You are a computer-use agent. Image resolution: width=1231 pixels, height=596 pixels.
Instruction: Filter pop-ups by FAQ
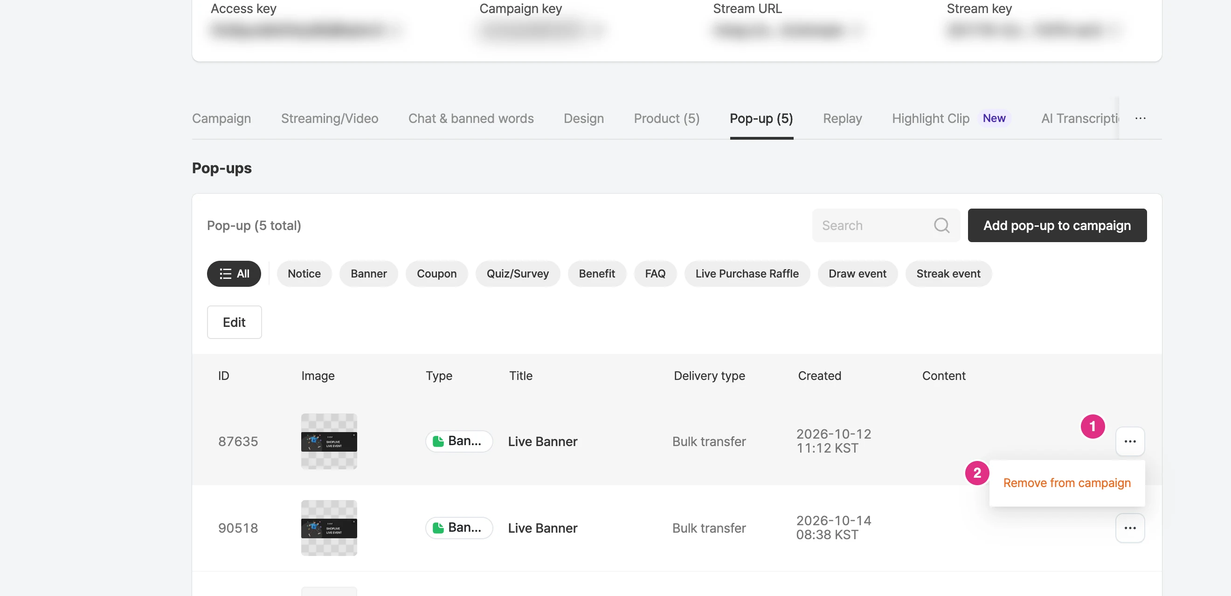click(655, 273)
